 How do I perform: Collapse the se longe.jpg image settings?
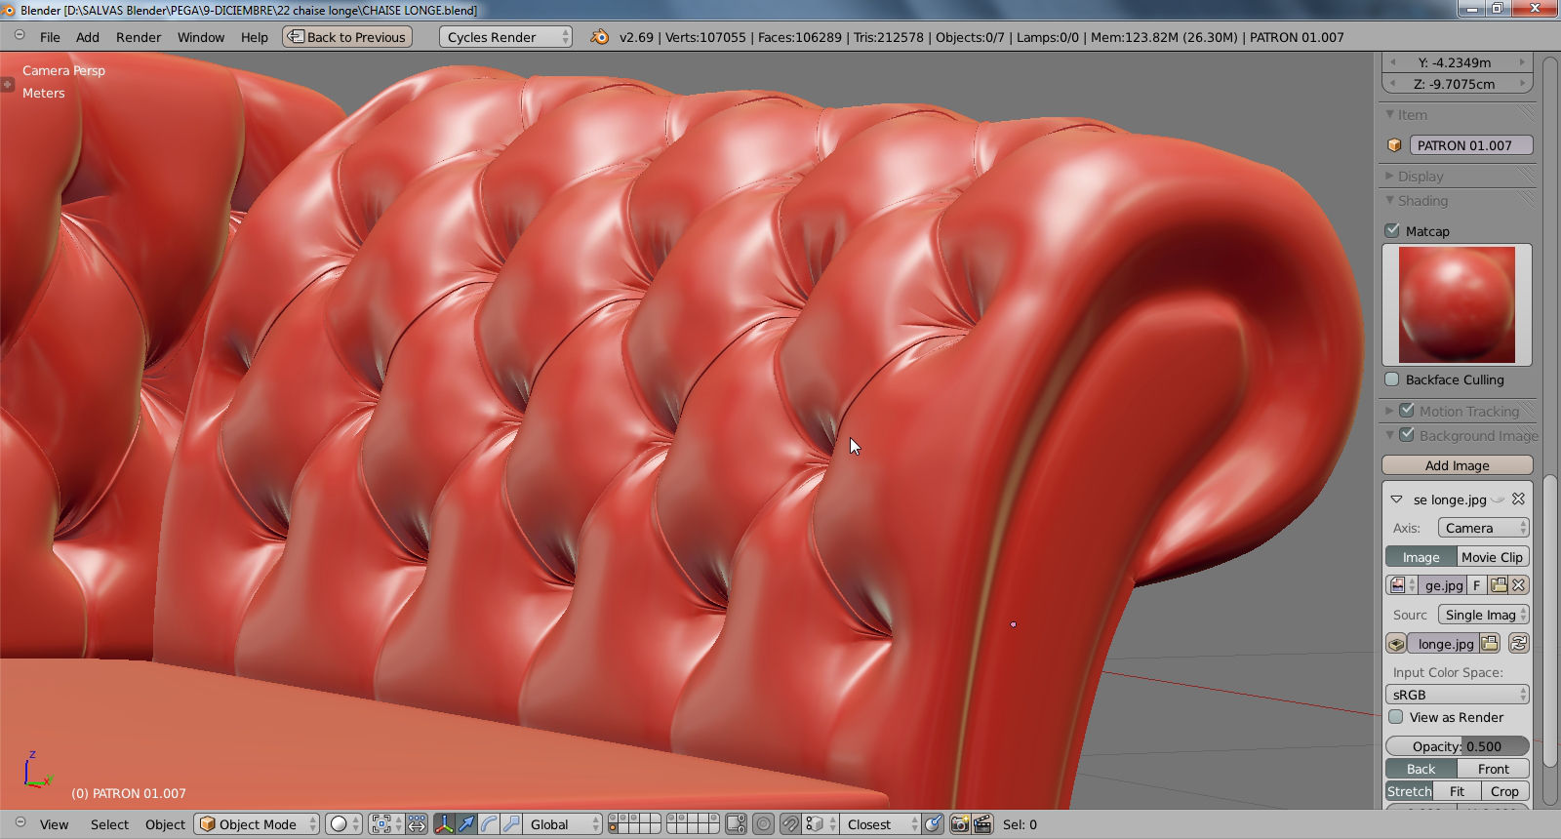[x=1396, y=499]
